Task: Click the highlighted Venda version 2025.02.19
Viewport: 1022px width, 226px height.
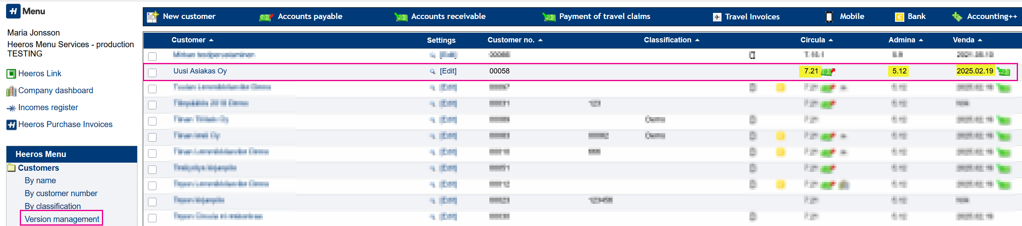Action: pos(975,71)
